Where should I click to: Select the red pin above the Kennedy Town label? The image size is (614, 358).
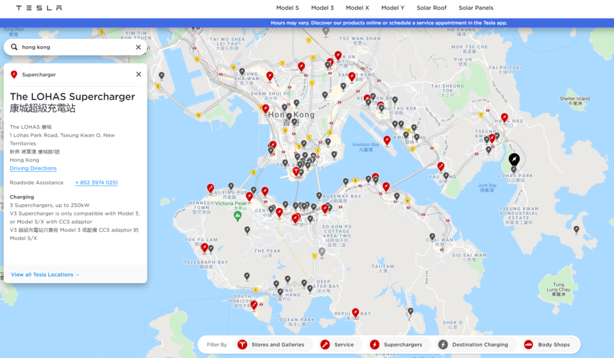(210, 188)
